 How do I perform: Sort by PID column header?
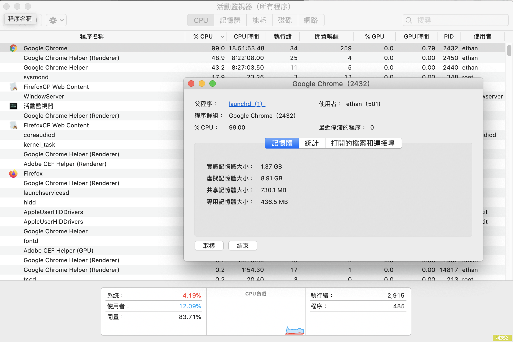(449, 37)
